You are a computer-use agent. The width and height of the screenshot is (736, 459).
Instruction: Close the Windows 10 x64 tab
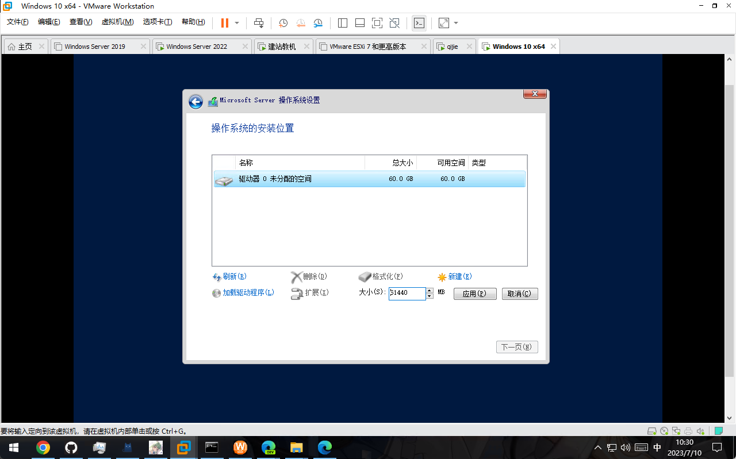click(553, 47)
